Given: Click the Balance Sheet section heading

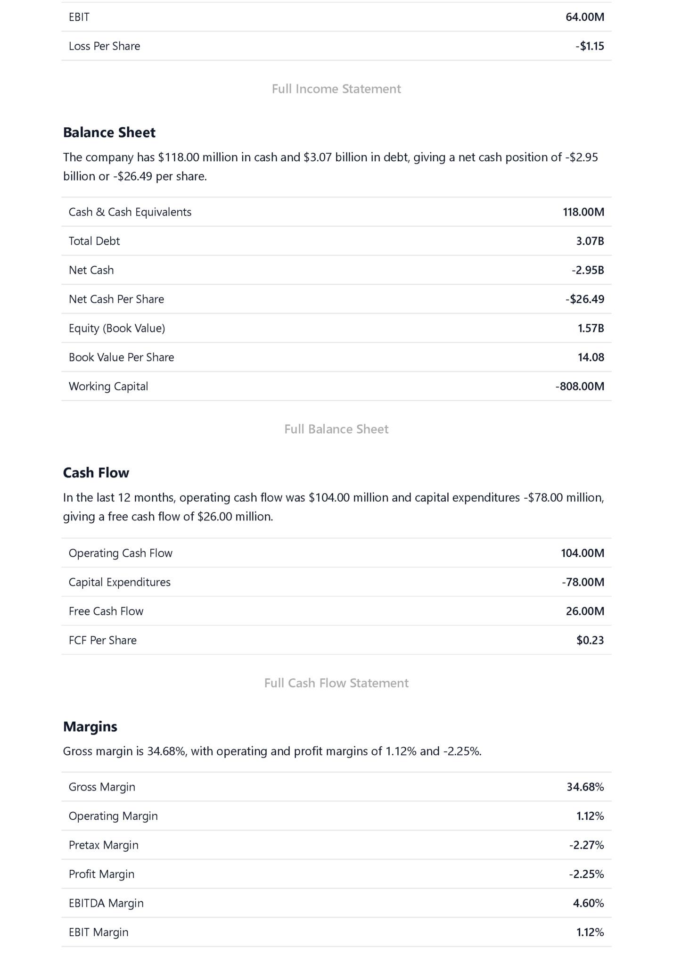Looking at the screenshot, I should click(x=109, y=132).
